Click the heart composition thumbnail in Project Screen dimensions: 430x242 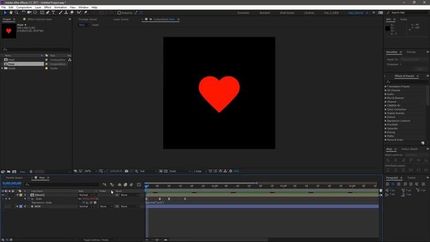coord(9,31)
